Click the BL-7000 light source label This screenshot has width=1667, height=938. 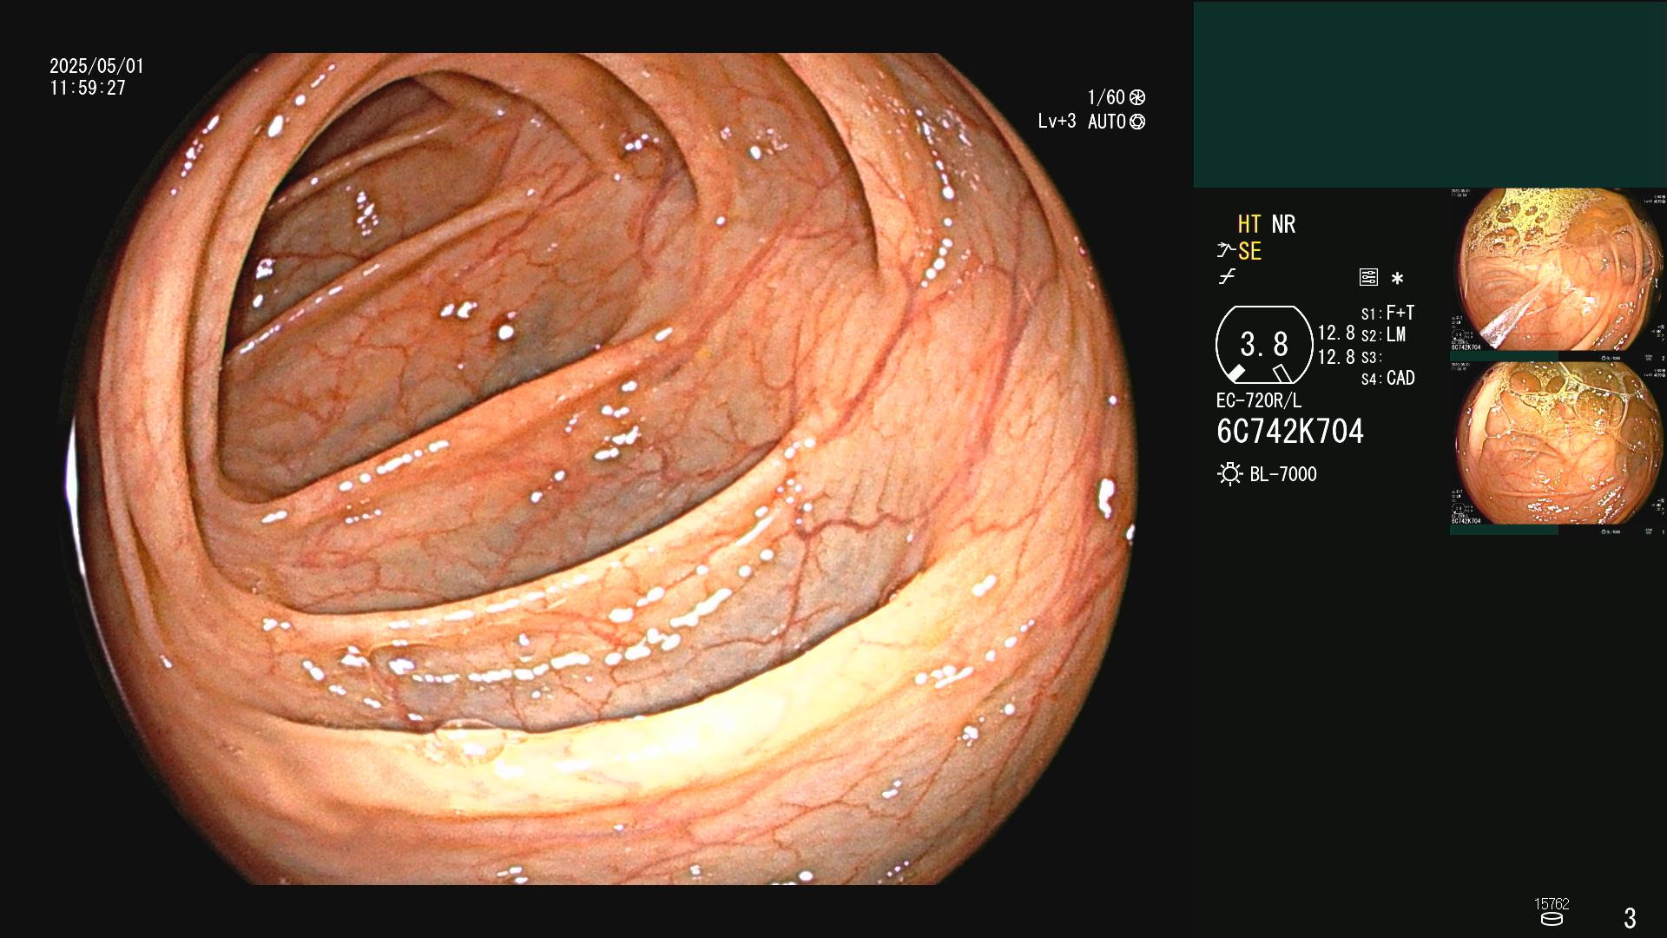1283,474
